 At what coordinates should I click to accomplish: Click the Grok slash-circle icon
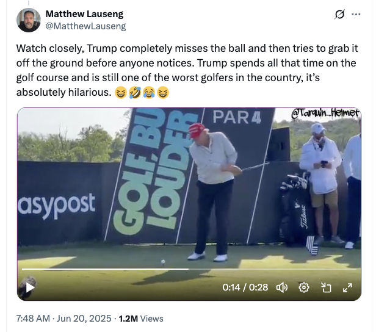339,15
